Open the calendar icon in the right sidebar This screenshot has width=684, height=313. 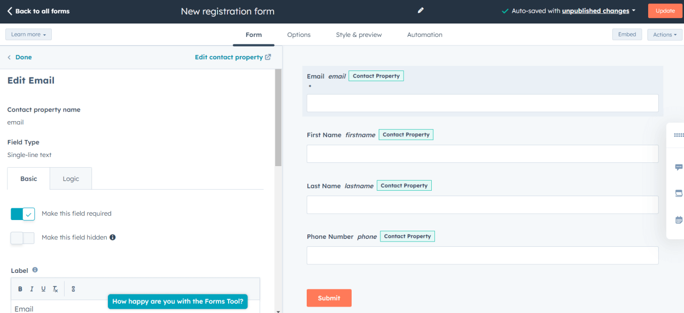pyautogui.click(x=679, y=220)
